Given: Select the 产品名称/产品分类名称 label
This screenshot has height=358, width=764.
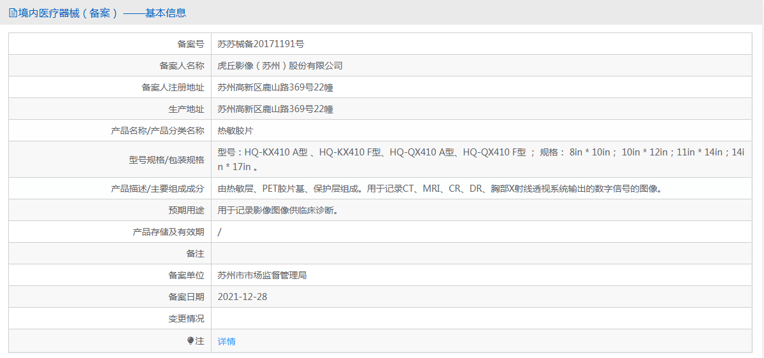Looking at the screenshot, I should point(158,131).
